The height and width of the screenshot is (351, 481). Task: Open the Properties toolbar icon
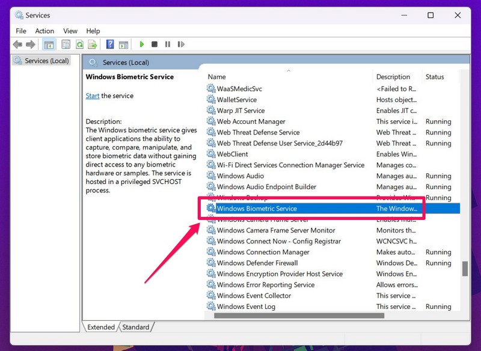tap(65, 44)
